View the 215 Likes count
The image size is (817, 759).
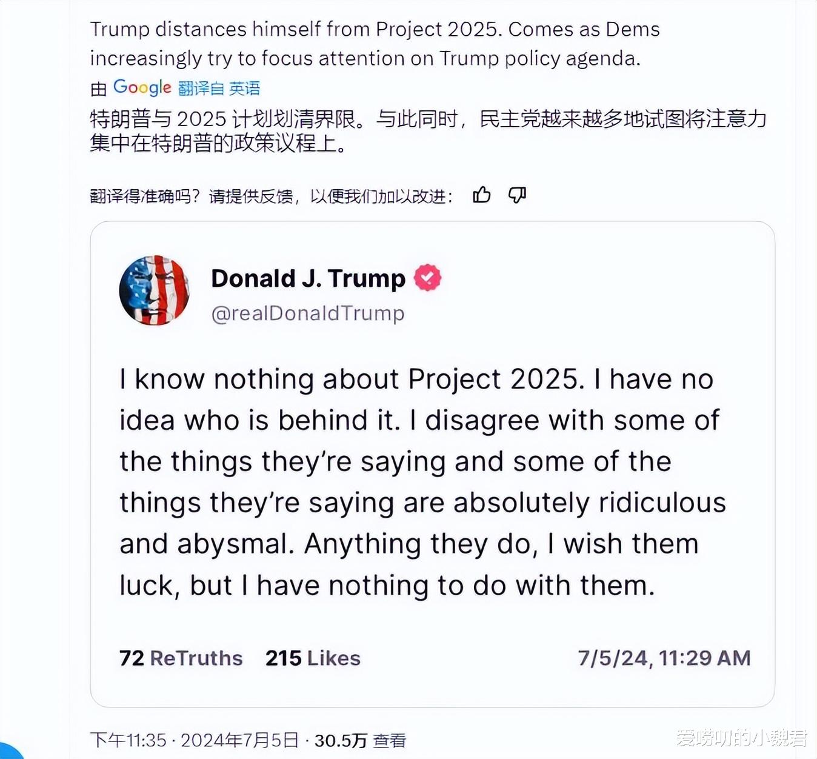(x=313, y=658)
